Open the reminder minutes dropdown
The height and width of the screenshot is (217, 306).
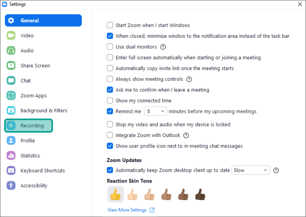155,111
